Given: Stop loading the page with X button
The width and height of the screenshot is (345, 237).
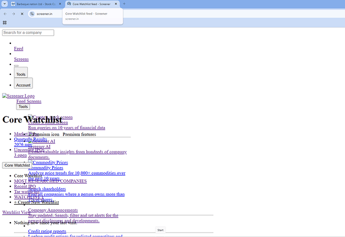Looking at the screenshot, I should tap(22, 13).
